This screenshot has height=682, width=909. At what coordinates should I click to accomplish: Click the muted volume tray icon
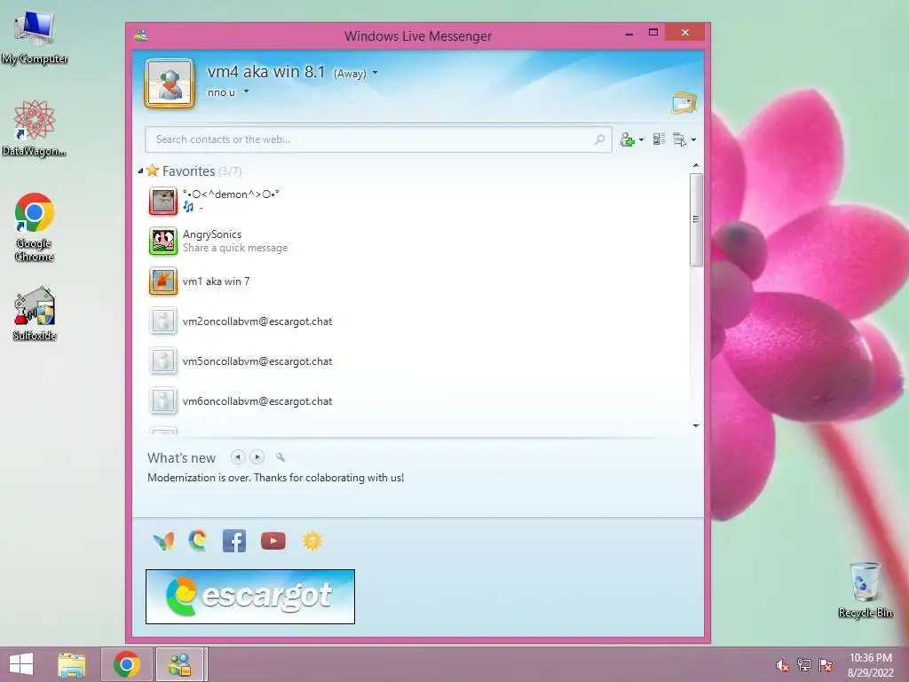coord(782,664)
